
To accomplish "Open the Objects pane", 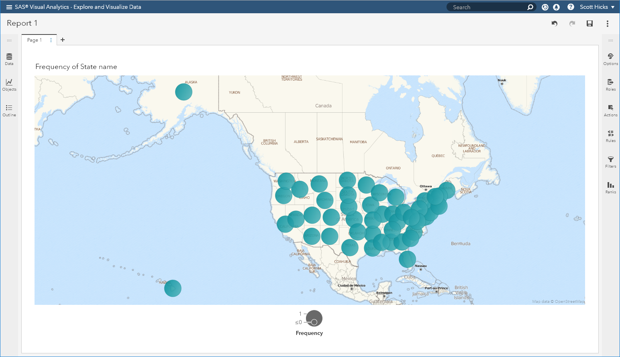I will 9,84.
